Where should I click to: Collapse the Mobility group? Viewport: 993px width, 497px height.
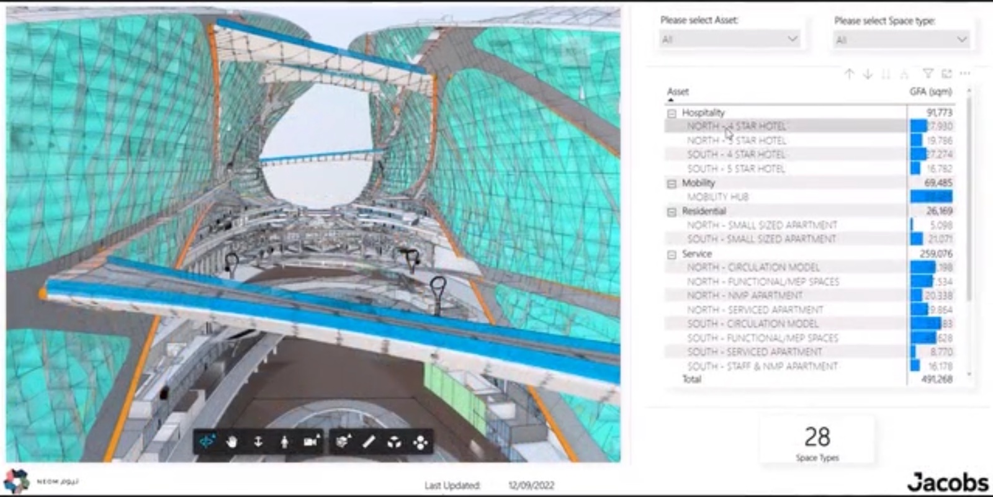(672, 184)
